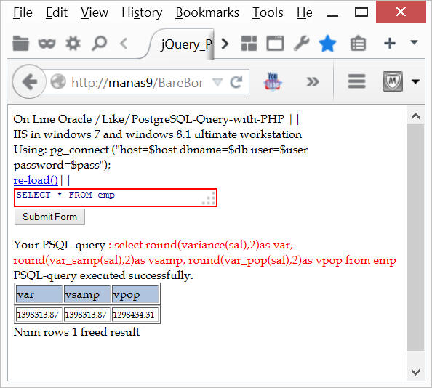Screen dimensions: 432x388
Task: Open the History menu
Action: (x=142, y=12)
